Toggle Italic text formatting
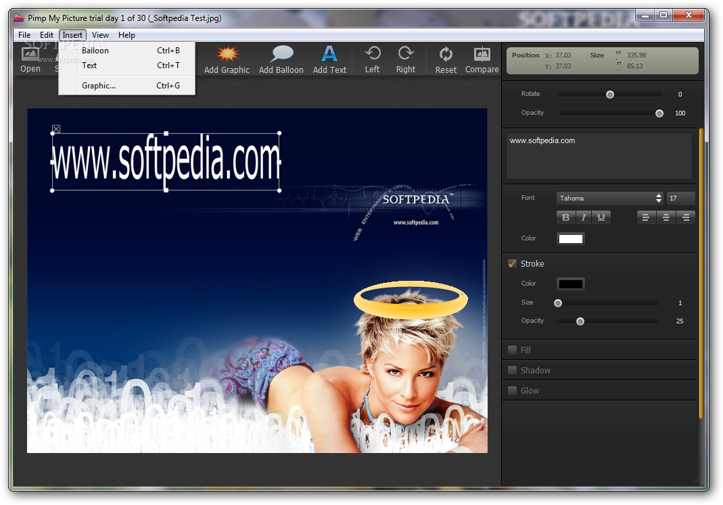This screenshot has width=723, height=505. pos(583,217)
